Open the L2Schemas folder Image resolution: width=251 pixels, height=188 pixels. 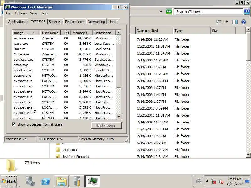point(70,150)
